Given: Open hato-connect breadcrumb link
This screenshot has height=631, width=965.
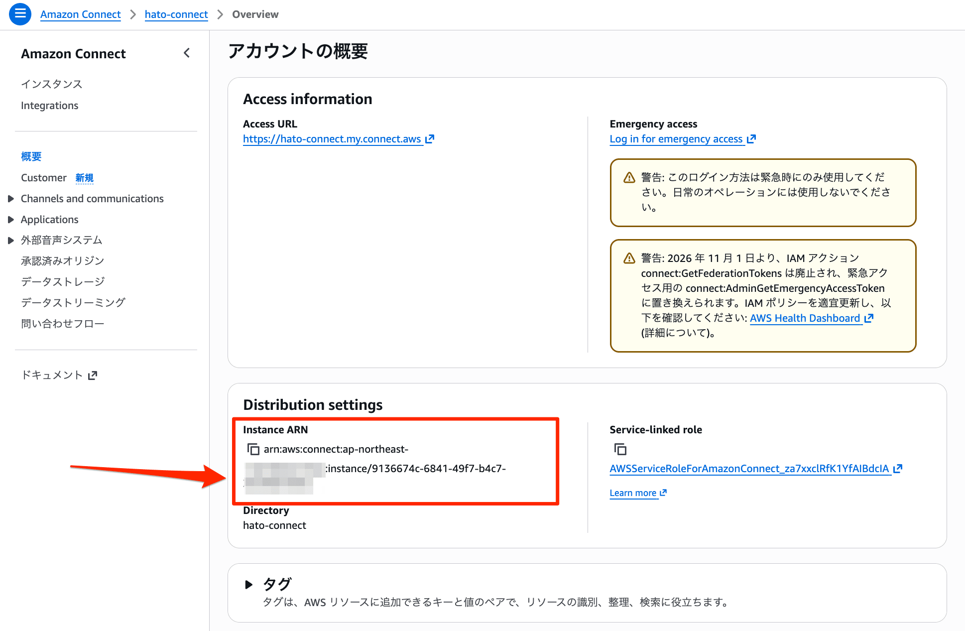Looking at the screenshot, I should tap(176, 14).
